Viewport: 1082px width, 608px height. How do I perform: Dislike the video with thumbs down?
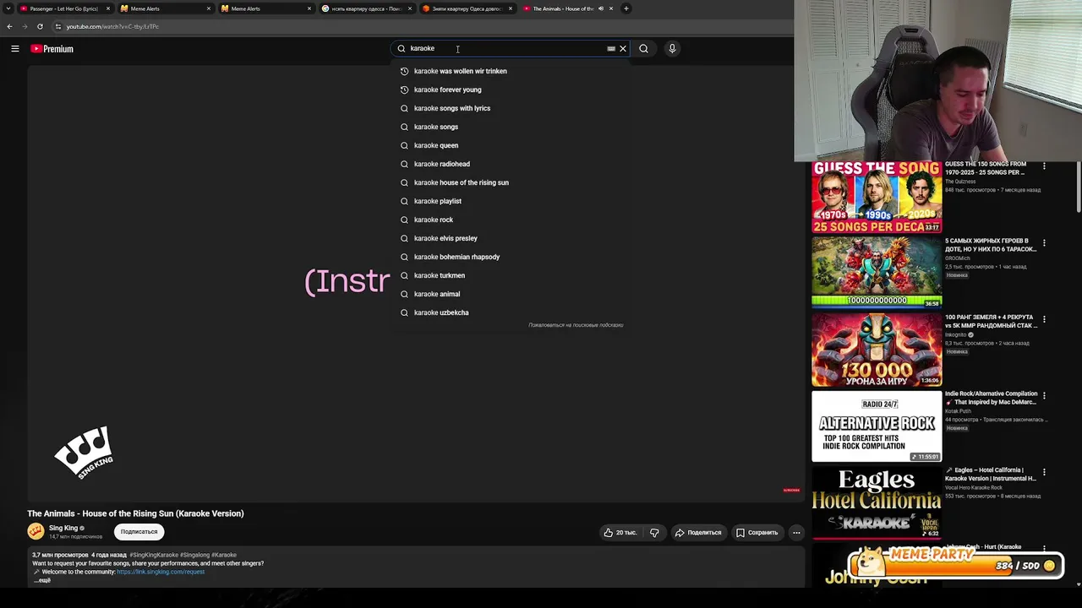654,533
